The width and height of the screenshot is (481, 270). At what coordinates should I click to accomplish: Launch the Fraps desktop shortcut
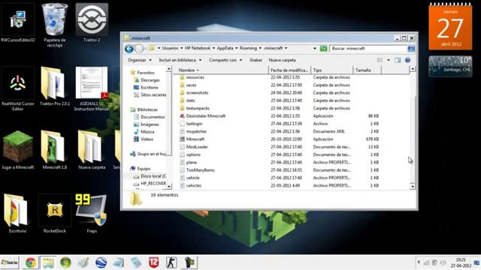click(x=92, y=214)
